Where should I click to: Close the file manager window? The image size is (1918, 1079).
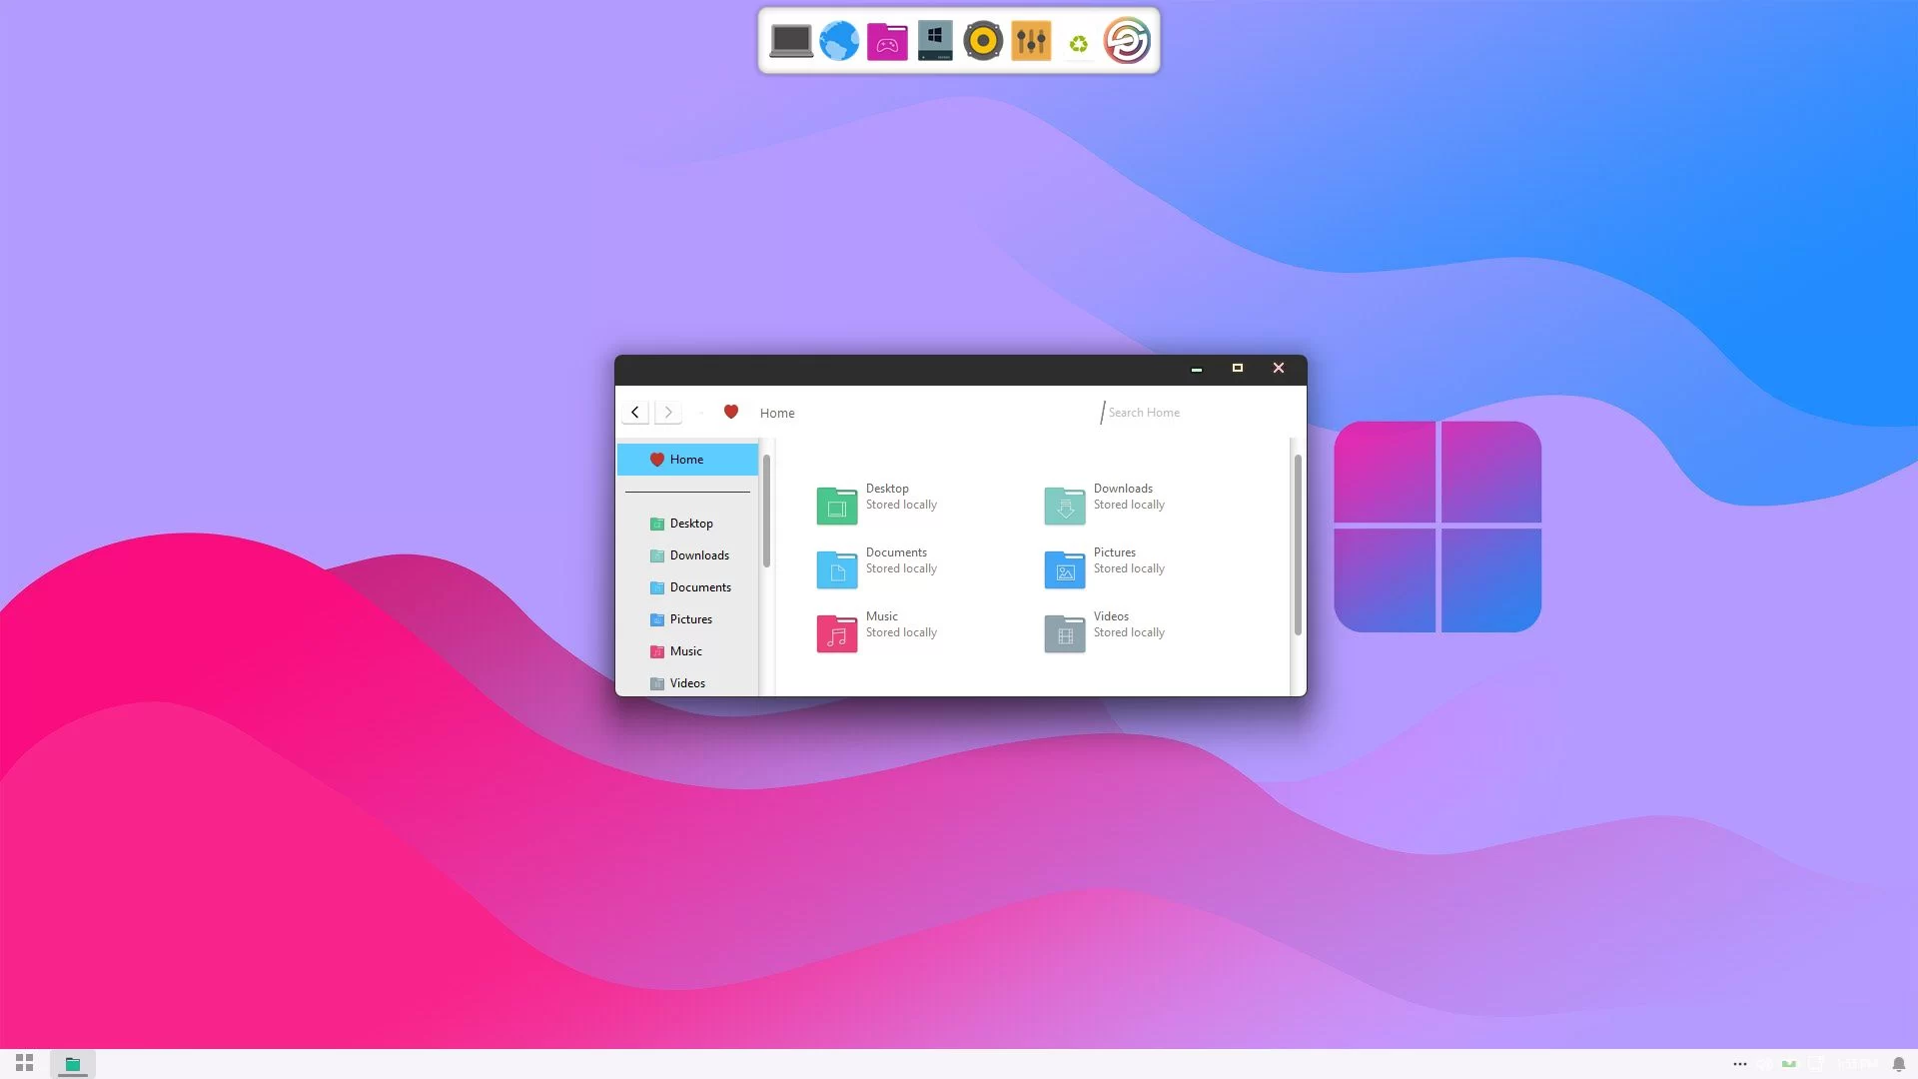tap(1279, 368)
